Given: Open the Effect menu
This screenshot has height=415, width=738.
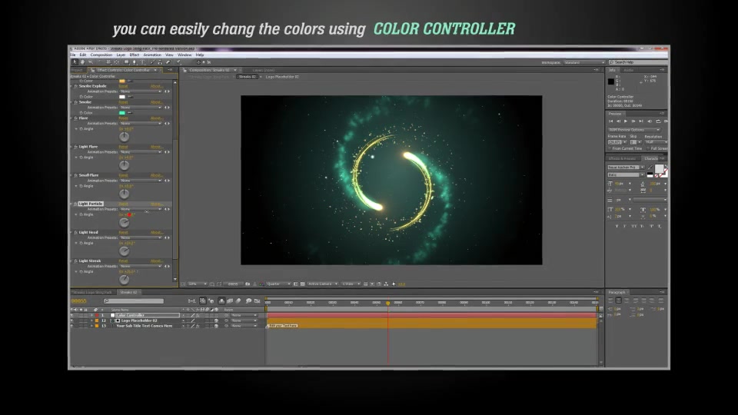Looking at the screenshot, I should (x=134, y=55).
